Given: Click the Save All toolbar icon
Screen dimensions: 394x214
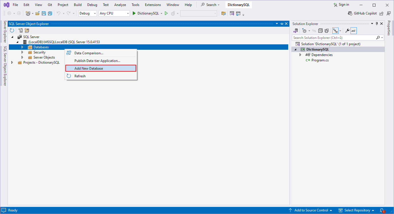Looking at the screenshot, I should pyautogui.click(x=50, y=13).
